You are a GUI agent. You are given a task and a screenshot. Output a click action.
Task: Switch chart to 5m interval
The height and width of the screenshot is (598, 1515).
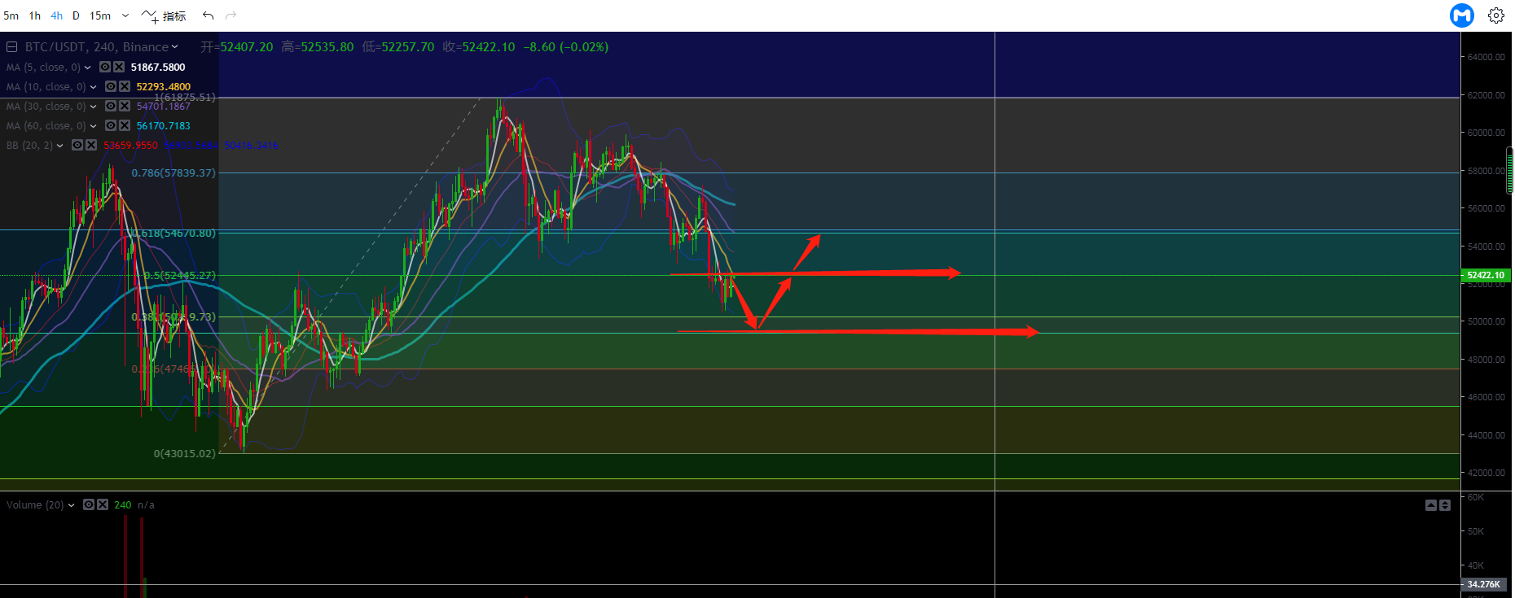[x=11, y=15]
